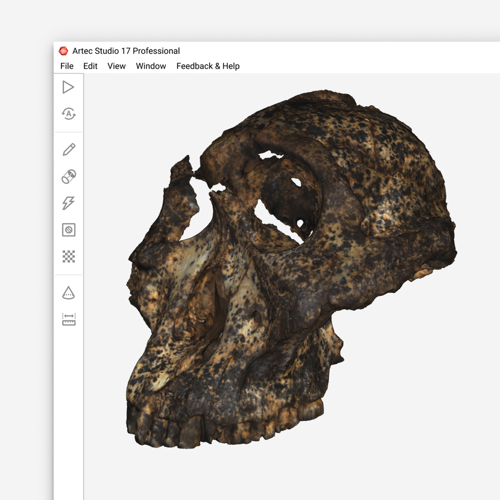Open the Construct cone primitive icon
The image size is (500, 500).
click(68, 293)
